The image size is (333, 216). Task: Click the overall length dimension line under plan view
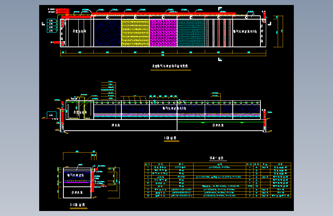(163, 56)
